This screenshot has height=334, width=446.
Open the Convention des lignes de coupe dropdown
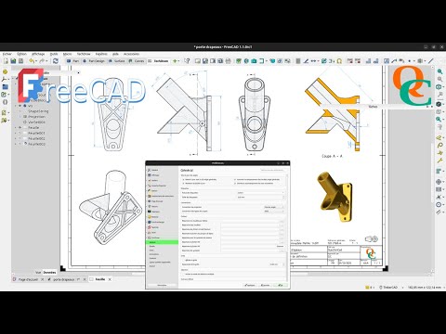(274, 212)
